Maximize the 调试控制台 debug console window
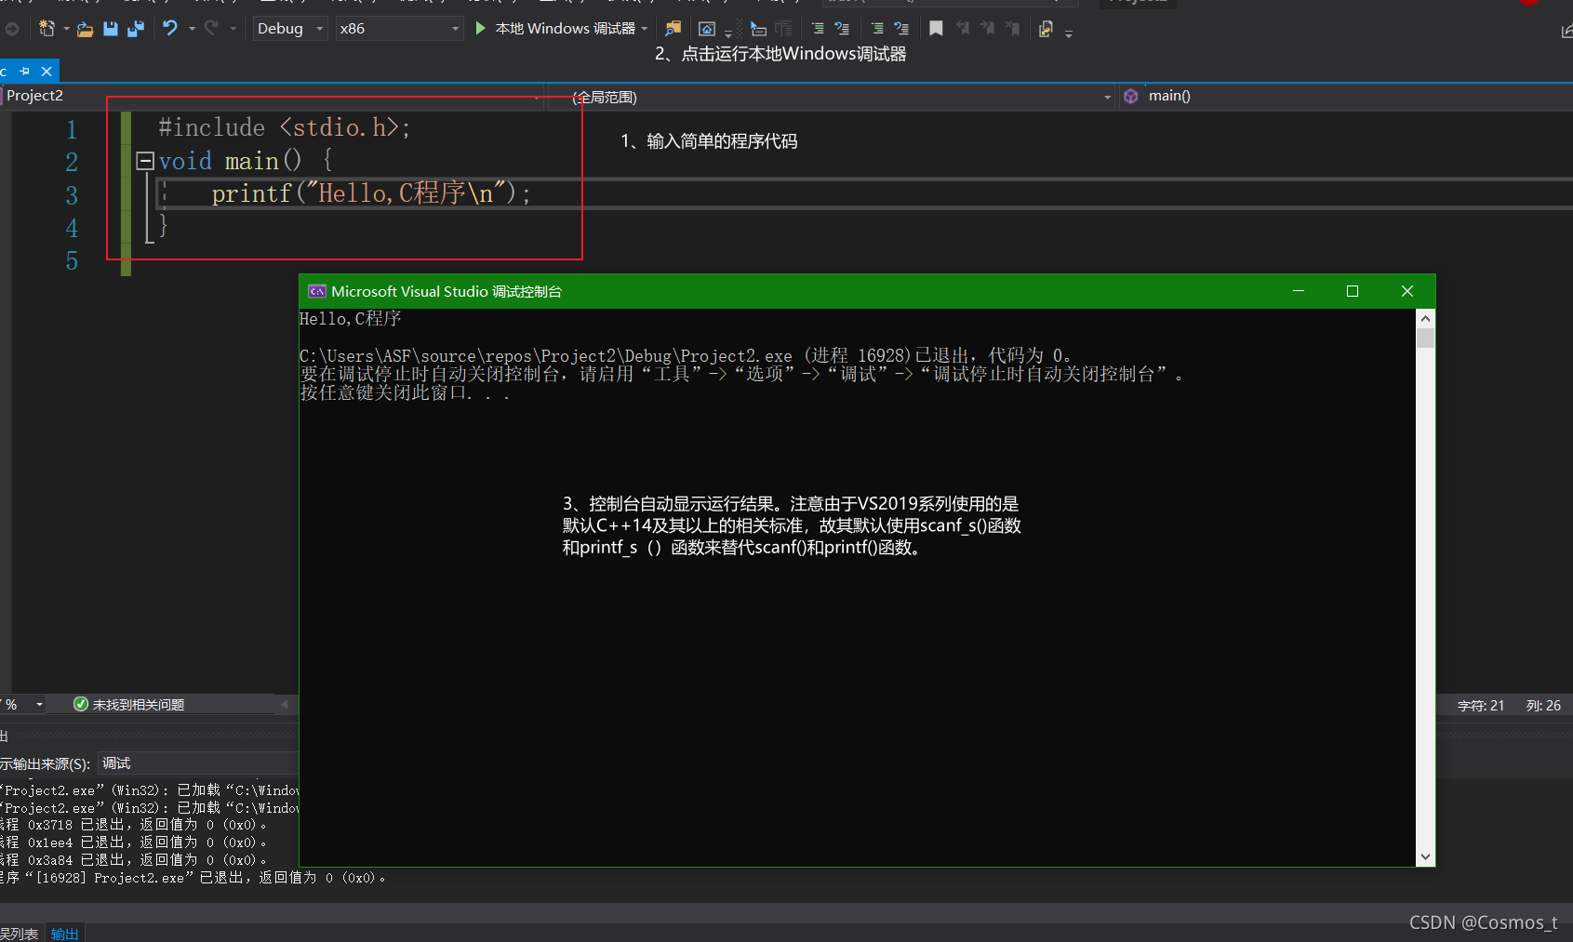This screenshot has width=1573, height=942. 1353,291
